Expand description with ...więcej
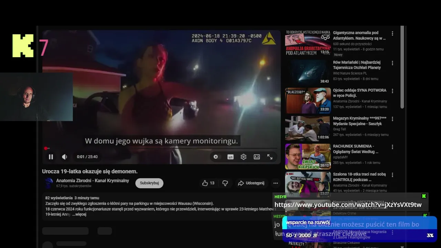 (79, 214)
